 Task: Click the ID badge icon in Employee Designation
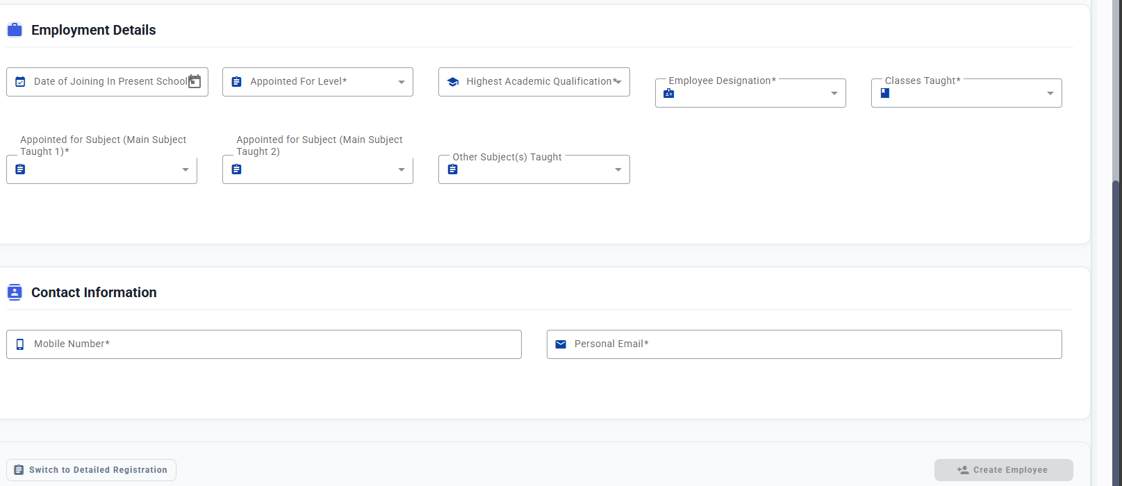pos(669,93)
